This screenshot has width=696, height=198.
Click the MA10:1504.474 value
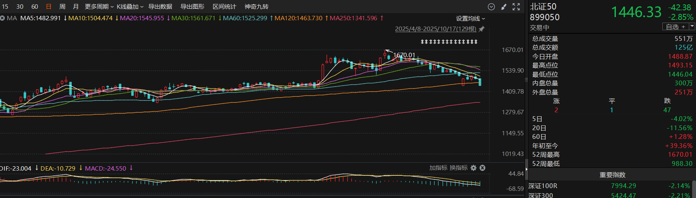click(90, 18)
